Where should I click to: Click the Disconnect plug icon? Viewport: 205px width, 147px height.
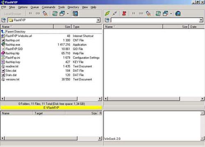pyautogui.click(x=114, y=13)
